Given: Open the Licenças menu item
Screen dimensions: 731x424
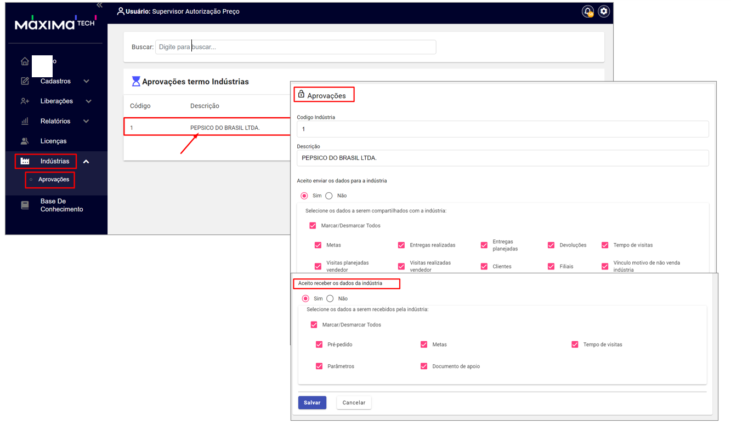Looking at the screenshot, I should [53, 141].
